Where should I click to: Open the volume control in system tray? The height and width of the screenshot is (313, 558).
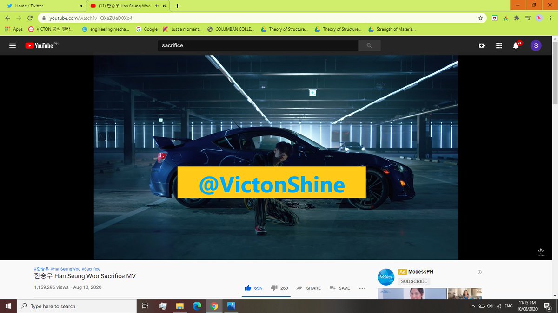[x=490, y=306]
